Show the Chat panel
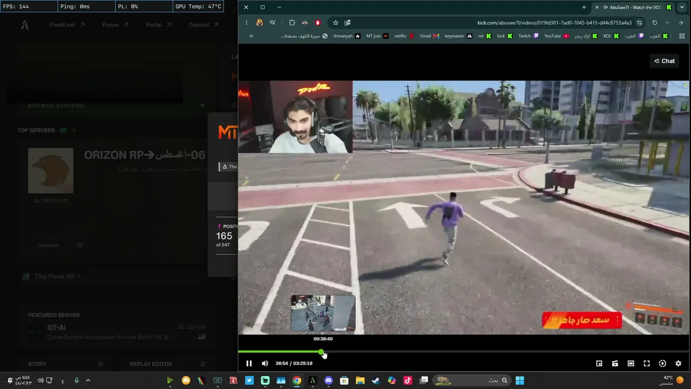The image size is (691, 389). [665, 61]
